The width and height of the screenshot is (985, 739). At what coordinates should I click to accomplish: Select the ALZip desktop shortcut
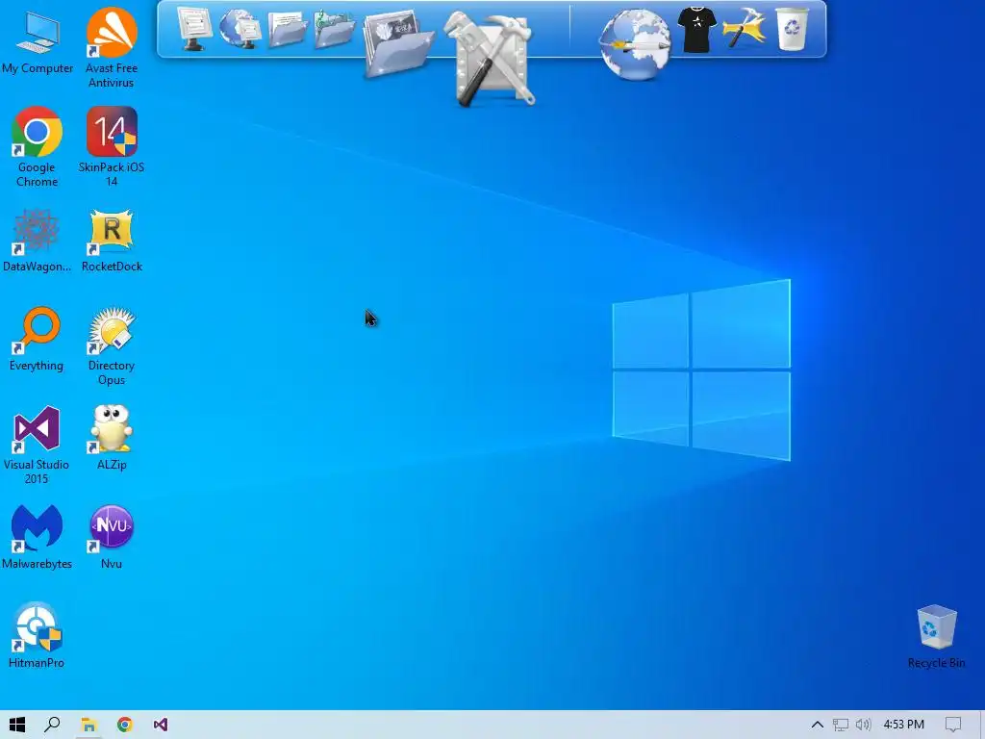tap(112, 438)
